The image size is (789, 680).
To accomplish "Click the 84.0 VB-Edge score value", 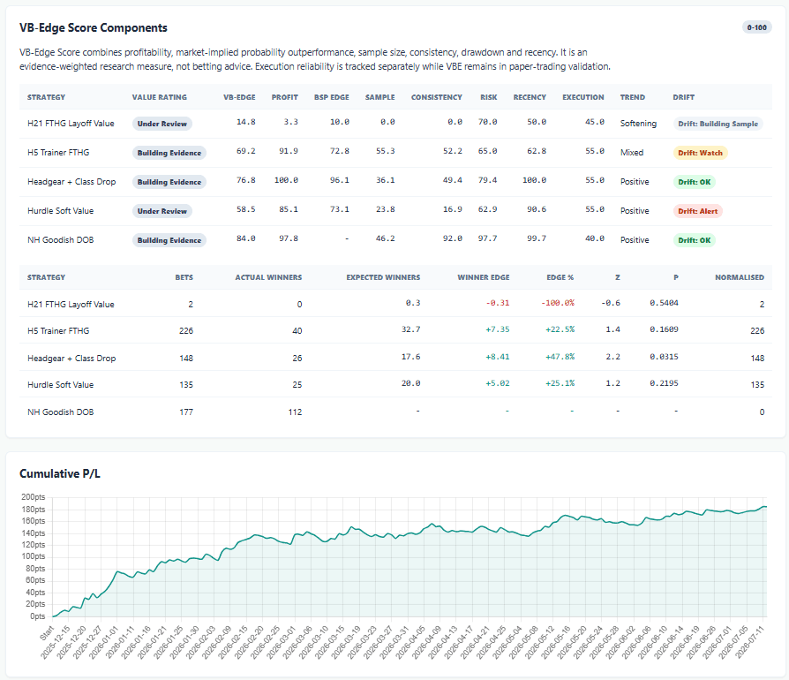I will 245,238.
